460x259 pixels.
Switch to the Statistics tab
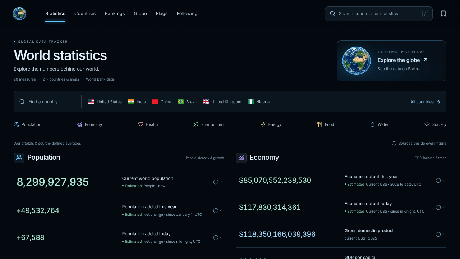(55, 14)
